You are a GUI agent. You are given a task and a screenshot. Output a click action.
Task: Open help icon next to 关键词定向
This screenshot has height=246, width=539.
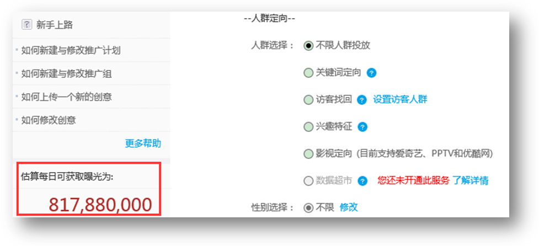pos(372,73)
